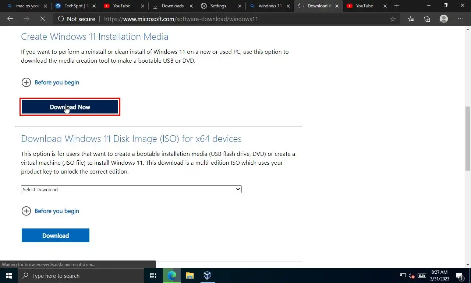The image size is (471, 283).
Task: Open Task View from the taskbar
Action: (153, 276)
